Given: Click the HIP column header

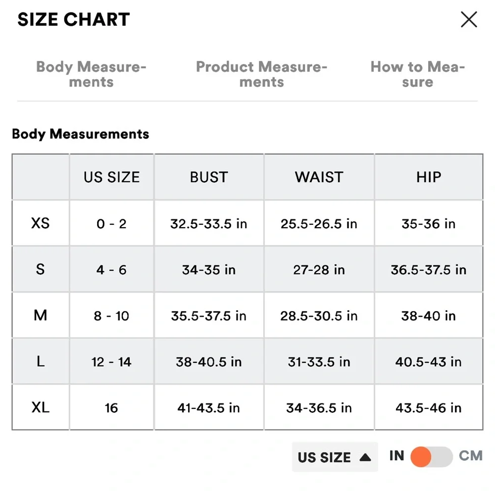Looking at the screenshot, I should (x=429, y=177).
